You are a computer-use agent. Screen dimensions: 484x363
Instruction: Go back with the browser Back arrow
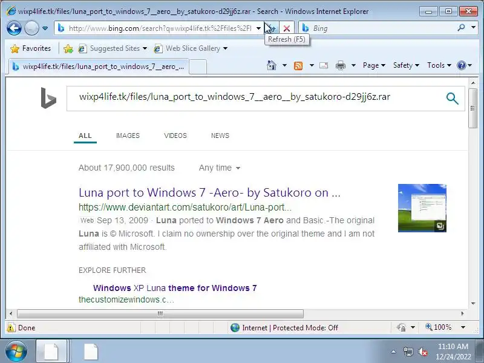point(14,28)
